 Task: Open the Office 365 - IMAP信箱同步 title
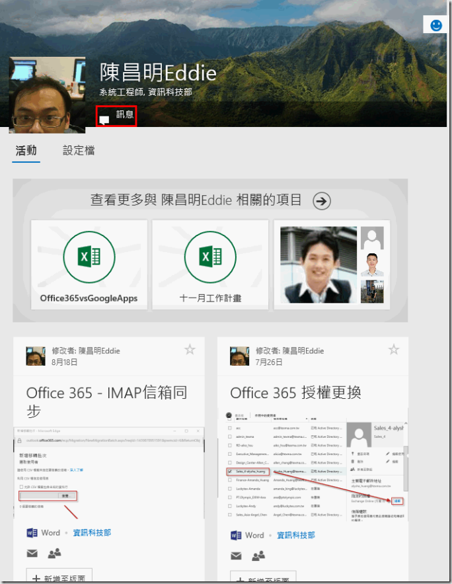tap(106, 401)
